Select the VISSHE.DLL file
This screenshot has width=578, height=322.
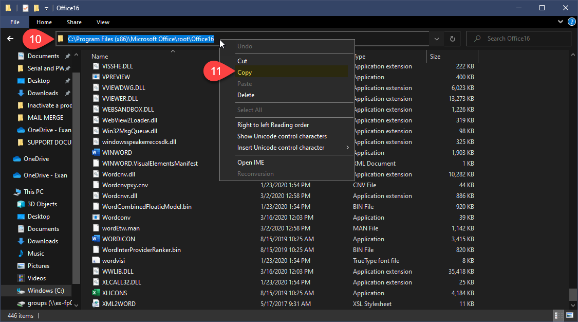pos(117,66)
